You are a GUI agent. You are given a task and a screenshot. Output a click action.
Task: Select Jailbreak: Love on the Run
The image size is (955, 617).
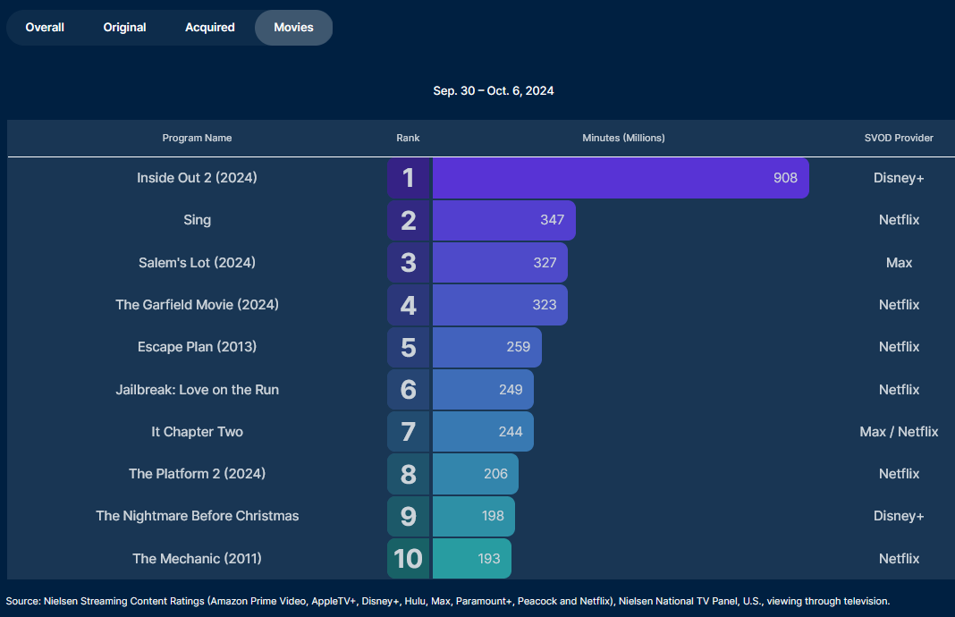(197, 390)
